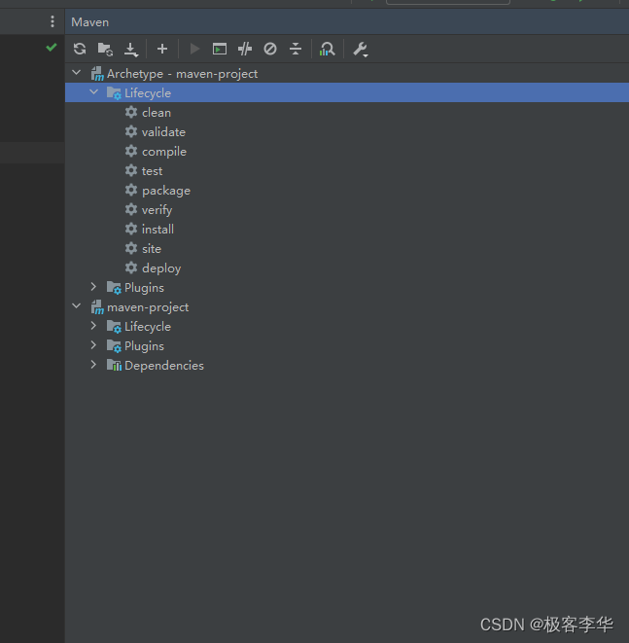Viewport: 629px width, 643px height.
Task: Expand the Dependencies folder
Action: (x=94, y=365)
